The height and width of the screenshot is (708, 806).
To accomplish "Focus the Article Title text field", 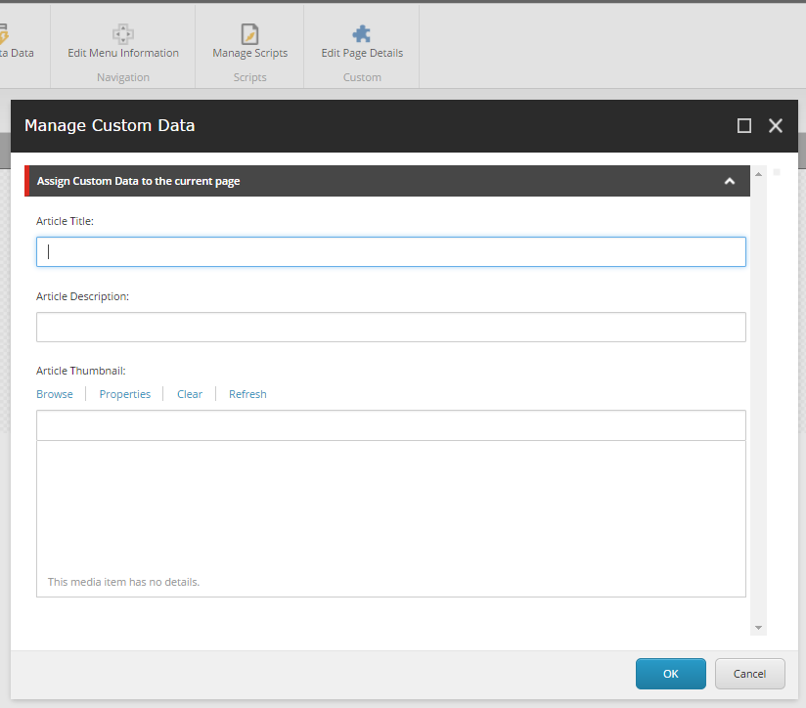I will click(391, 251).
